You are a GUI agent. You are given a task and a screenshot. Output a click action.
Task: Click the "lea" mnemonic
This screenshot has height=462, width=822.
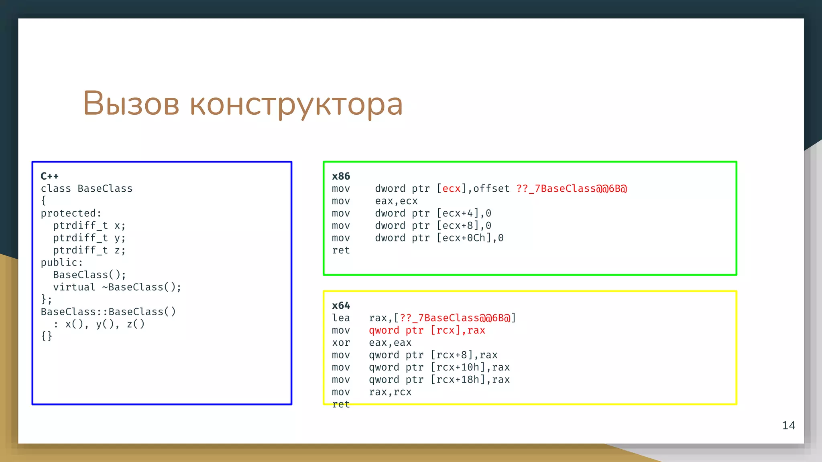coord(341,318)
